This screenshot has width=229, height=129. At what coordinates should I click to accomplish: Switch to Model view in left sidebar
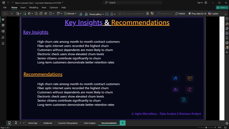click(3, 31)
